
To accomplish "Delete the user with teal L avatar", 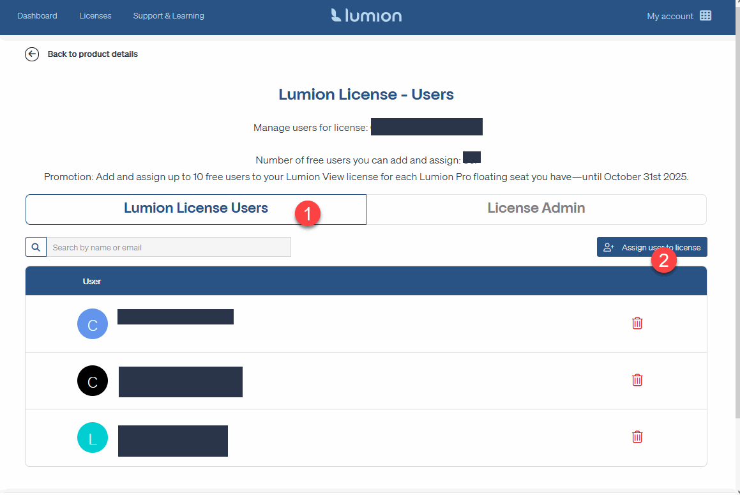I will (637, 437).
